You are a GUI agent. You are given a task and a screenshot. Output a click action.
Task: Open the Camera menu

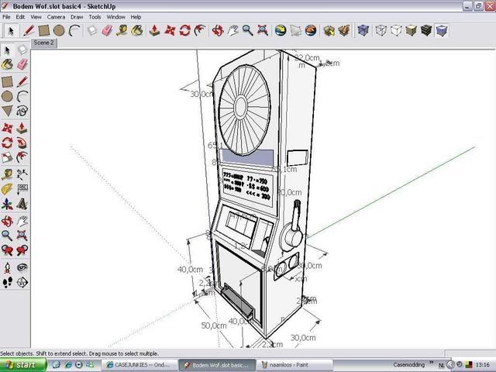56,16
